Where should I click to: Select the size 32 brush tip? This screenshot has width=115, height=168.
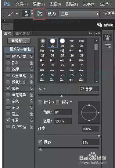click(52, 63)
